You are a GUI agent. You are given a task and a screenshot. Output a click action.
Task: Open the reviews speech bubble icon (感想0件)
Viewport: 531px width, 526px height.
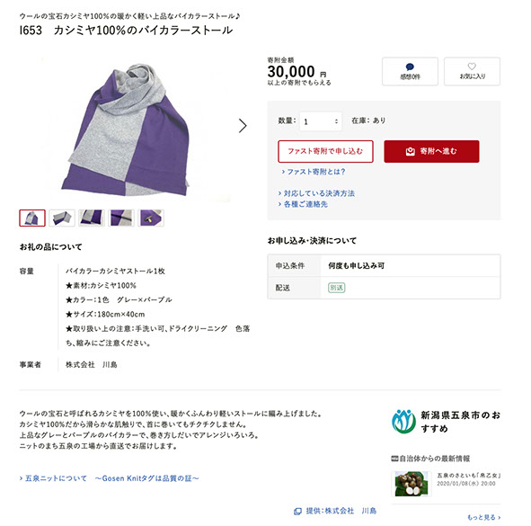coord(410,67)
